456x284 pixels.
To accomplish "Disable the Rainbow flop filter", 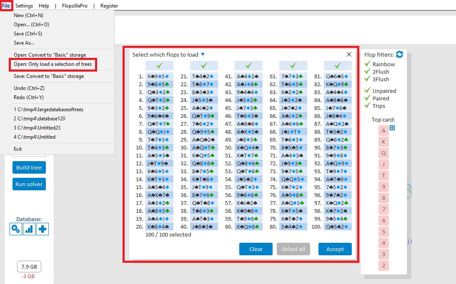I will [x=368, y=64].
